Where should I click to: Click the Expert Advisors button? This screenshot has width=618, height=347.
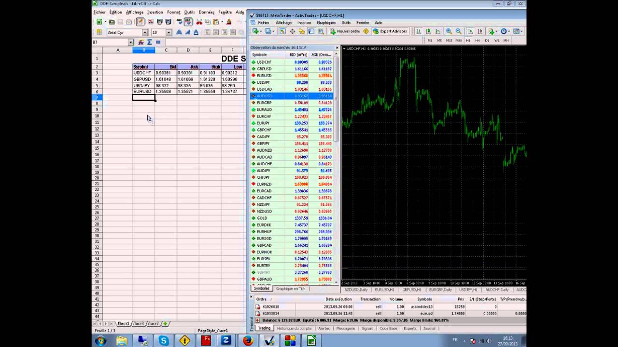(x=391, y=31)
